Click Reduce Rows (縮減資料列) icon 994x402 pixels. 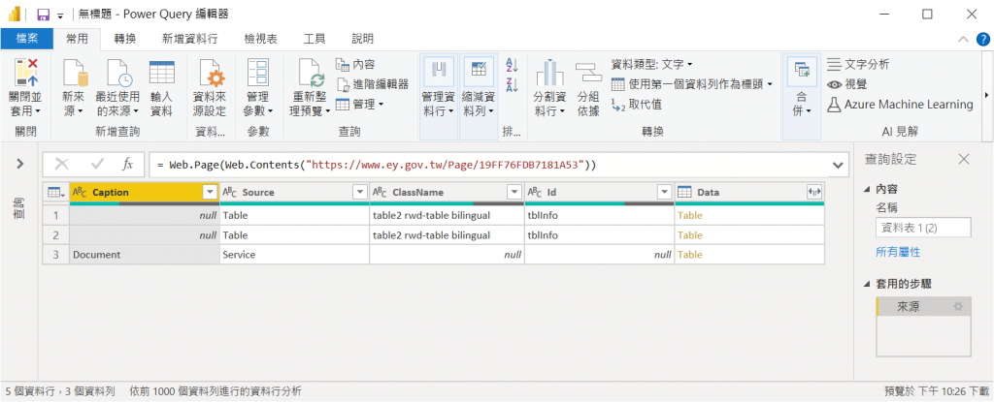(x=480, y=72)
